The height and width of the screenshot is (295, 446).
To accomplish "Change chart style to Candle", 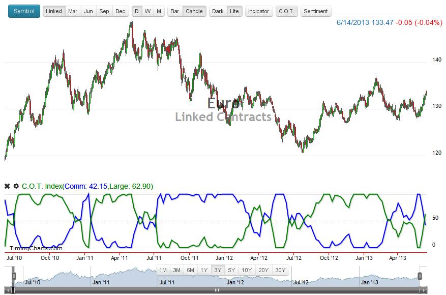I will (194, 11).
